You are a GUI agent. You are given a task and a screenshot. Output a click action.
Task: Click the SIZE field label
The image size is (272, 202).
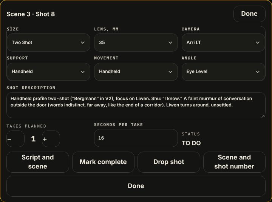pos(13,29)
